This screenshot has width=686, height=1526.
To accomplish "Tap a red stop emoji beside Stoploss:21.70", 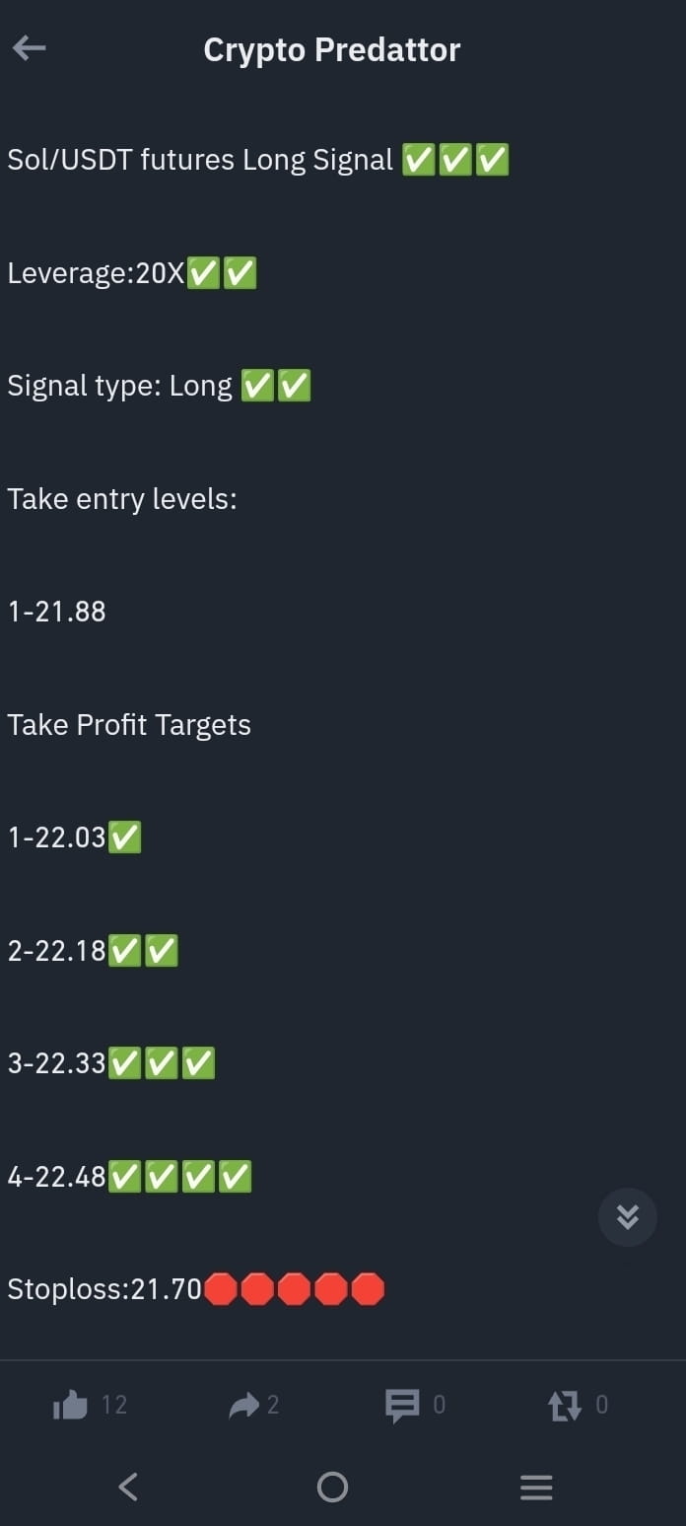I will coord(256,1287).
